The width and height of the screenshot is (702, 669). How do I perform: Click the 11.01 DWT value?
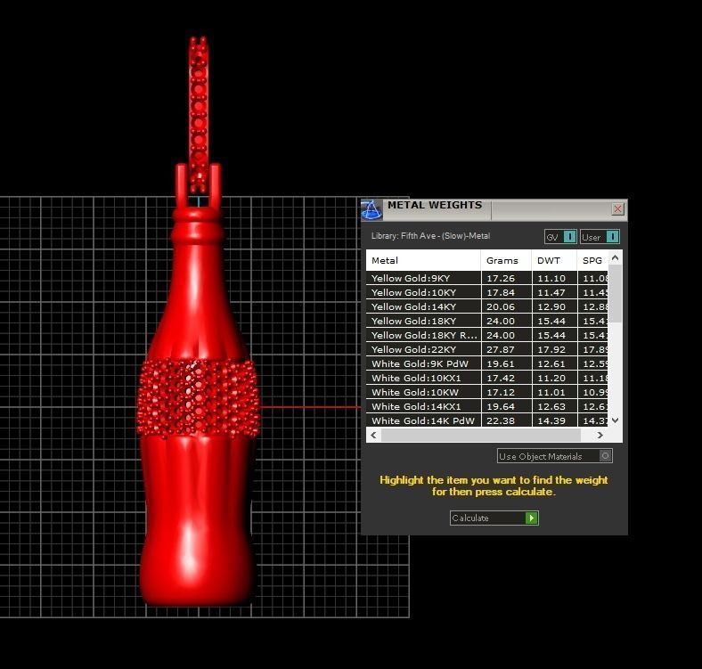(x=551, y=392)
